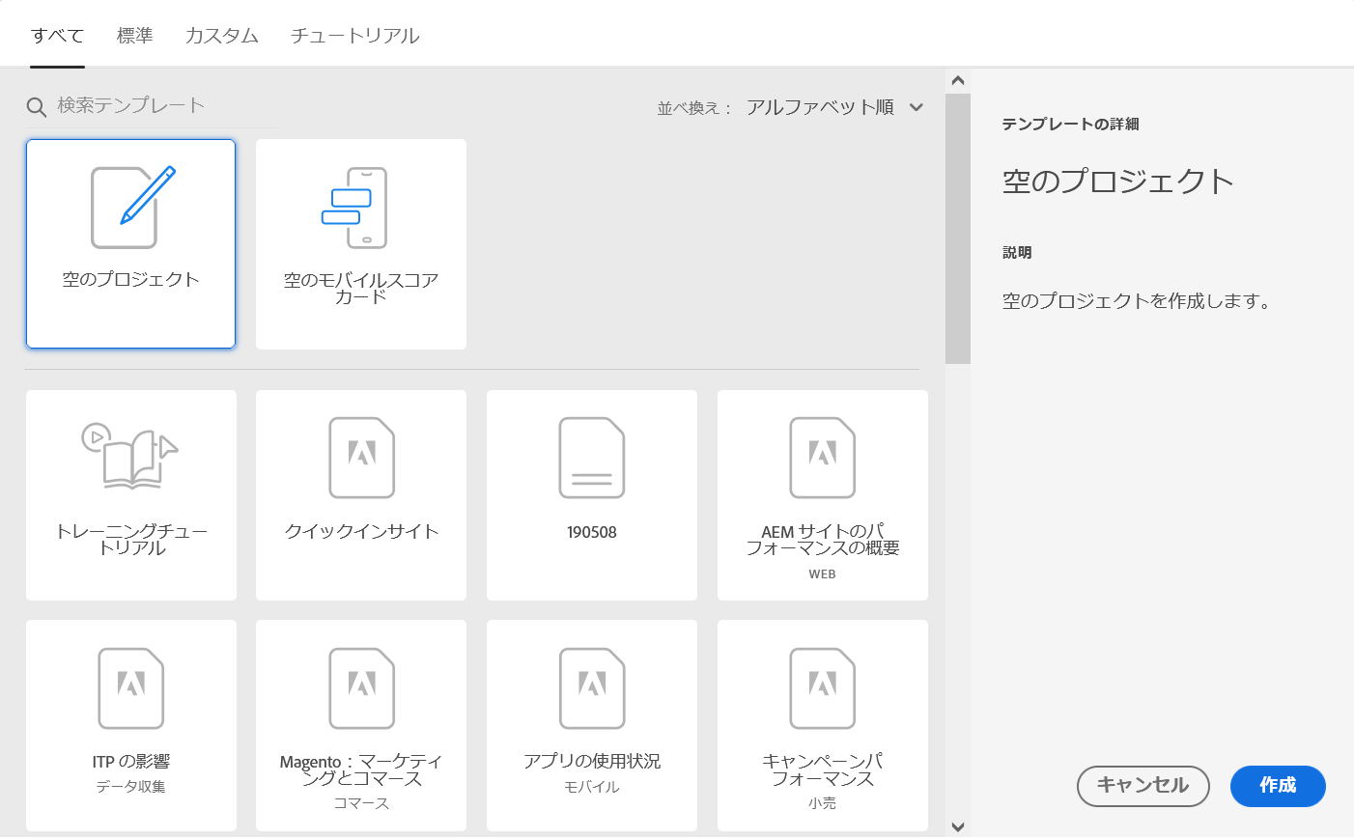Click the scrollbar down arrow

click(x=958, y=826)
